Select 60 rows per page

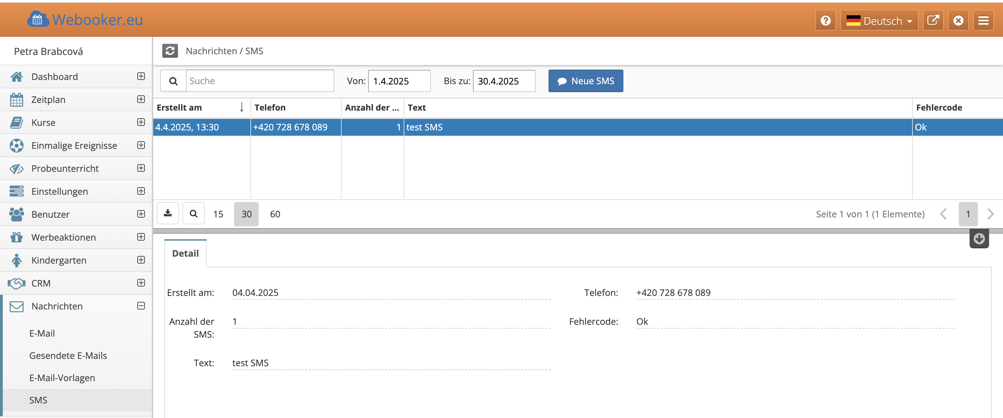(x=275, y=214)
